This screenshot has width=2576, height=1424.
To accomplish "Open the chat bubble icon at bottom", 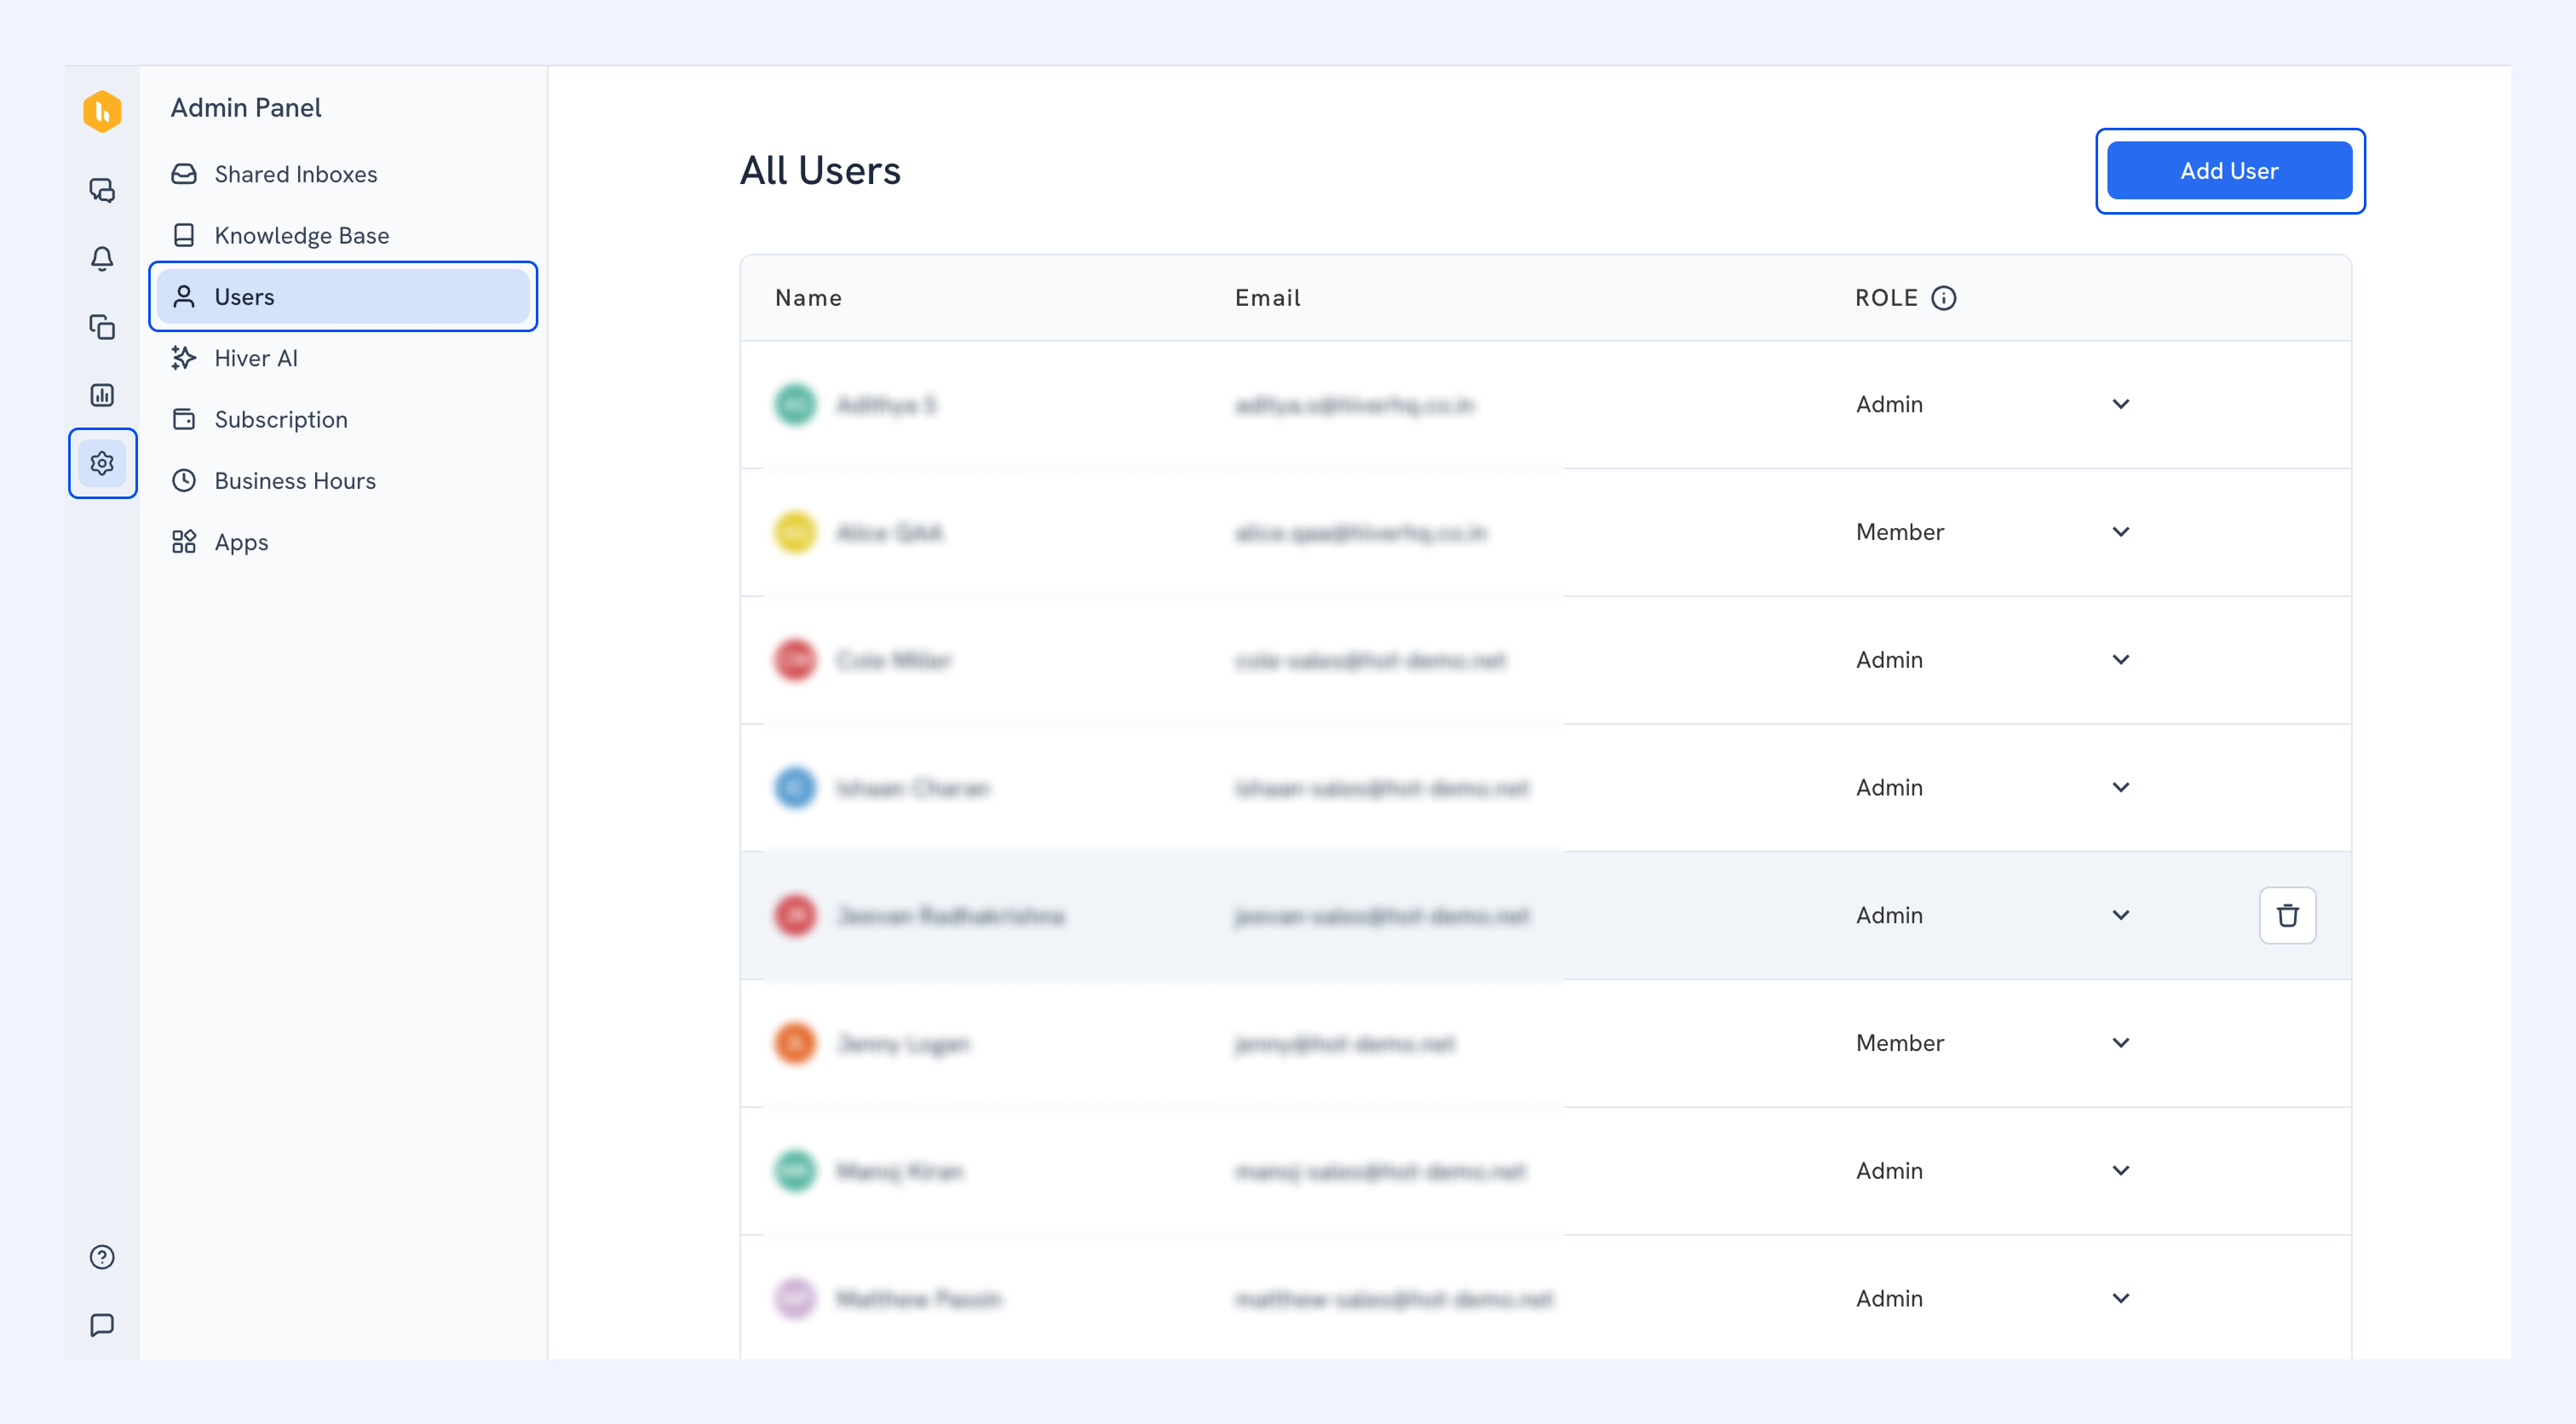I will [x=102, y=1325].
